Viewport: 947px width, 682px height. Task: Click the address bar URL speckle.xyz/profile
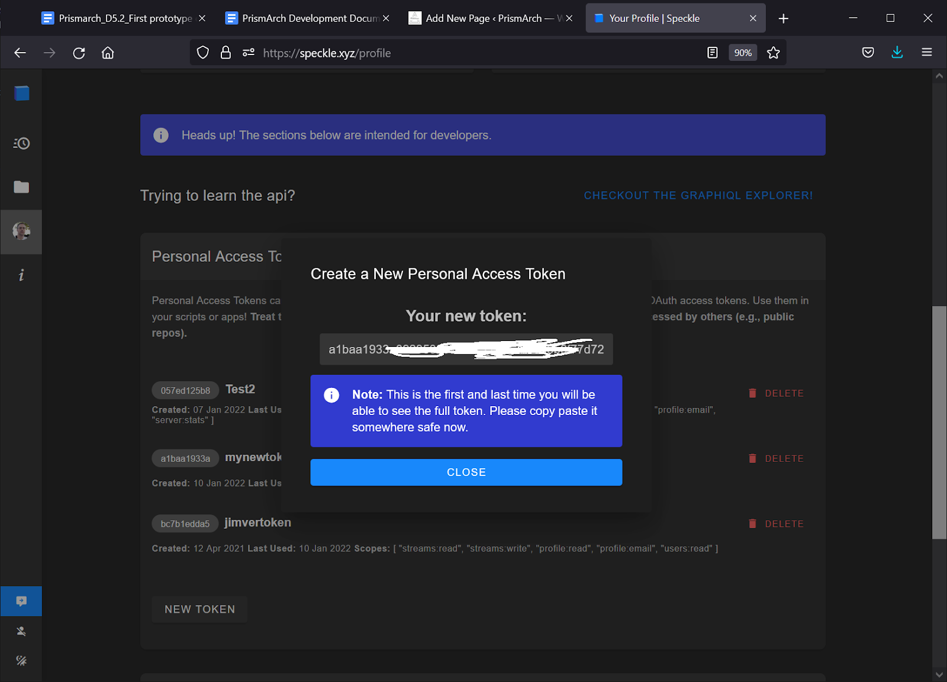[x=327, y=53]
